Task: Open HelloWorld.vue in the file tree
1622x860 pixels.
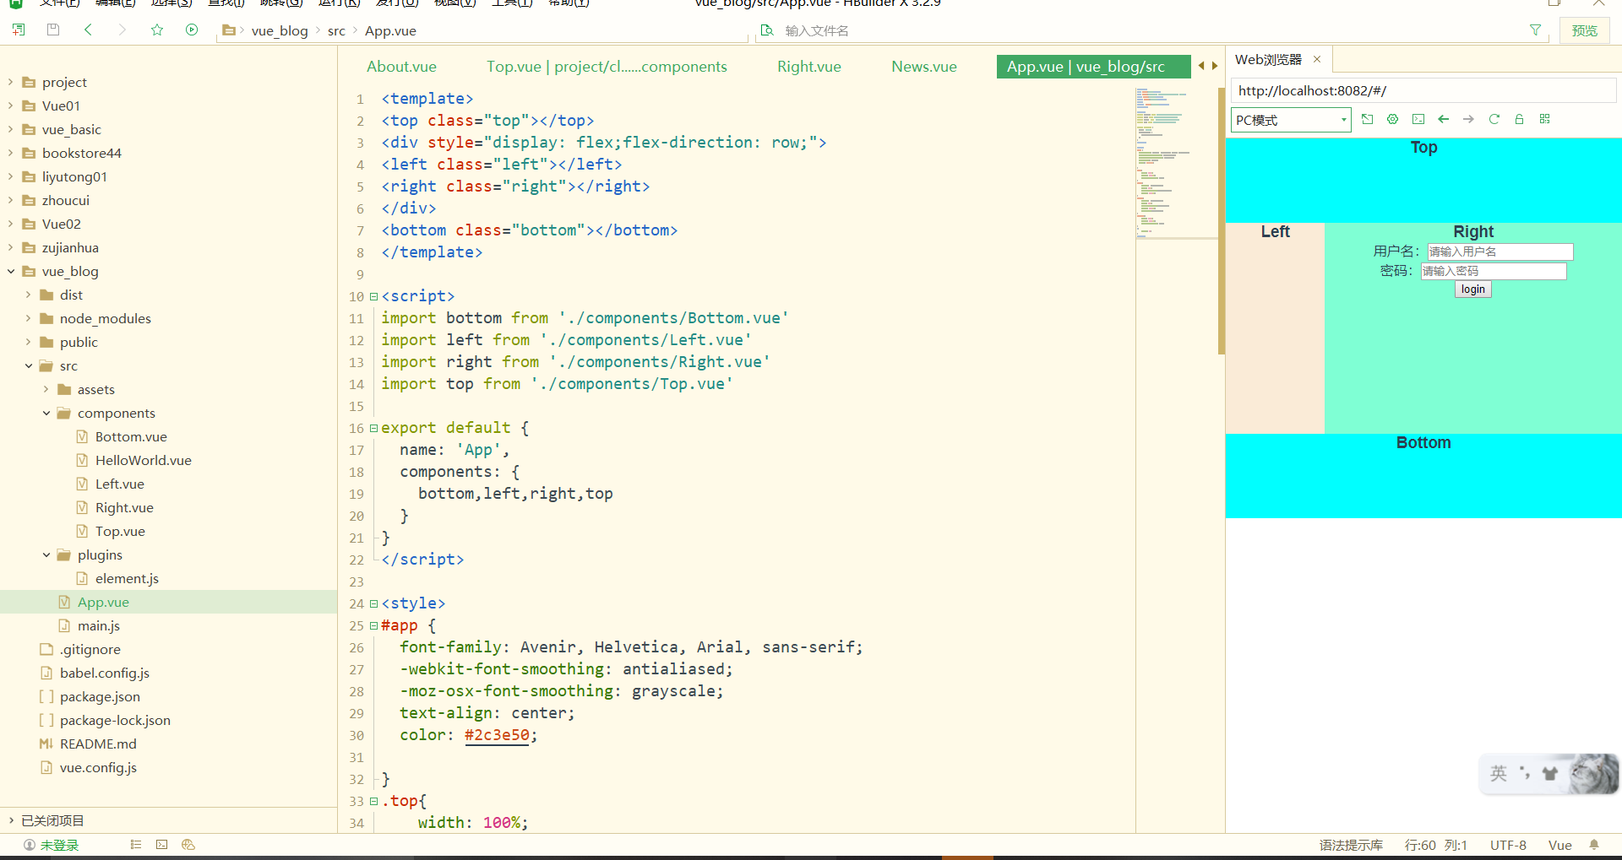Action: click(x=143, y=460)
